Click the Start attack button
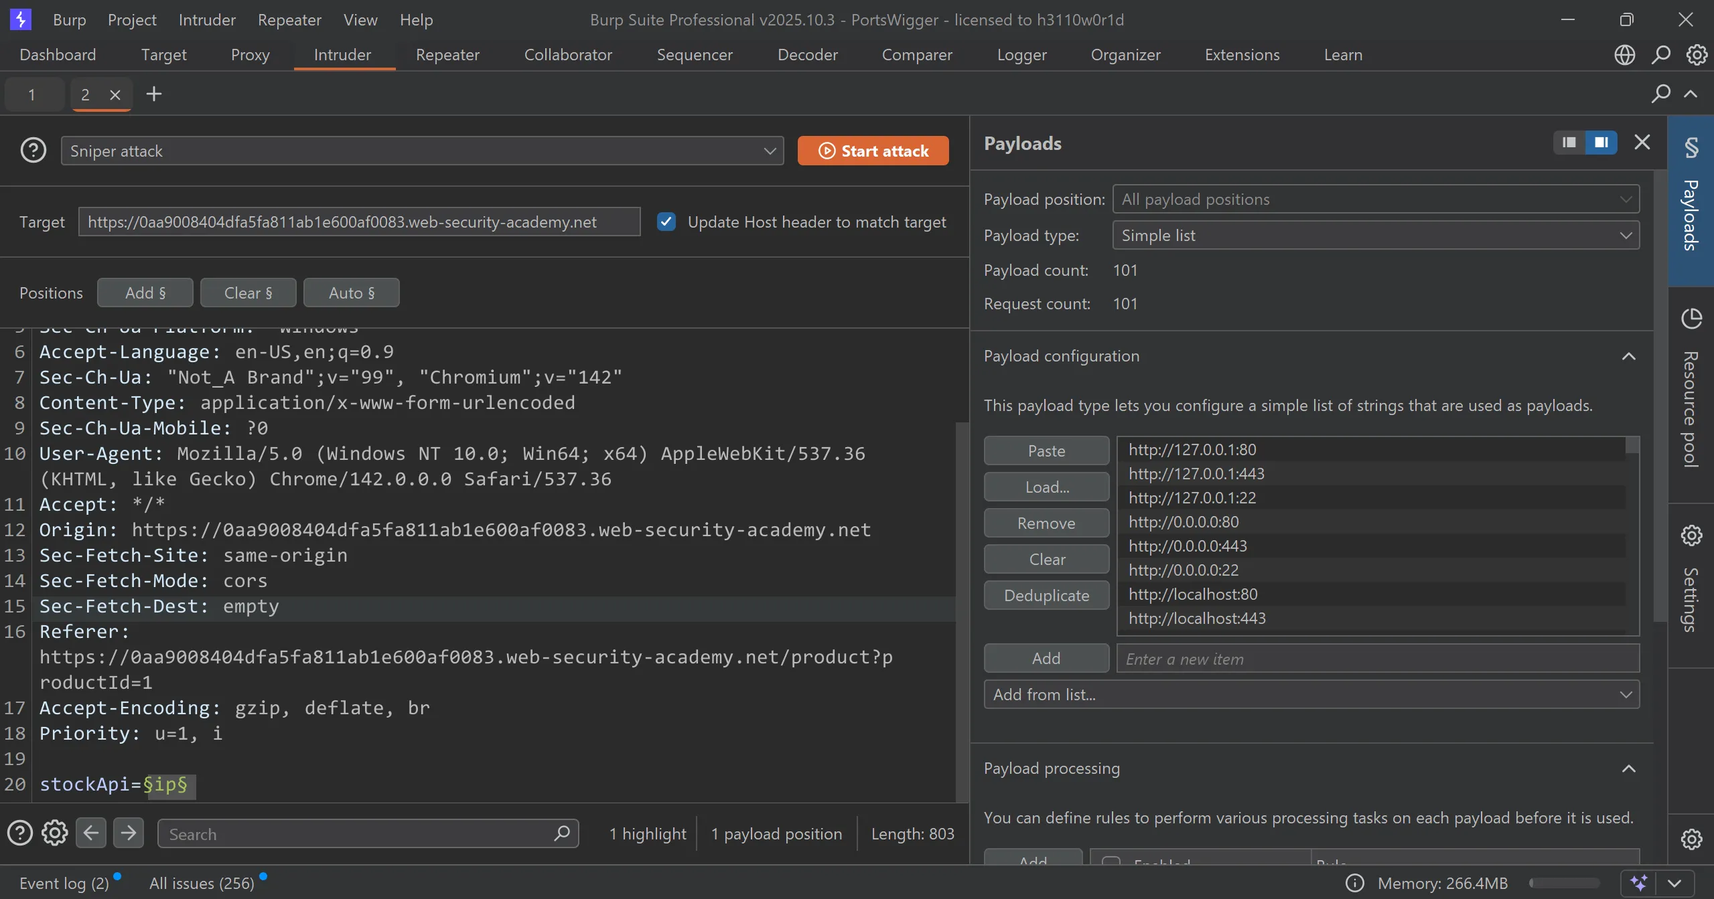This screenshot has height=899, width=1714. 873,151
